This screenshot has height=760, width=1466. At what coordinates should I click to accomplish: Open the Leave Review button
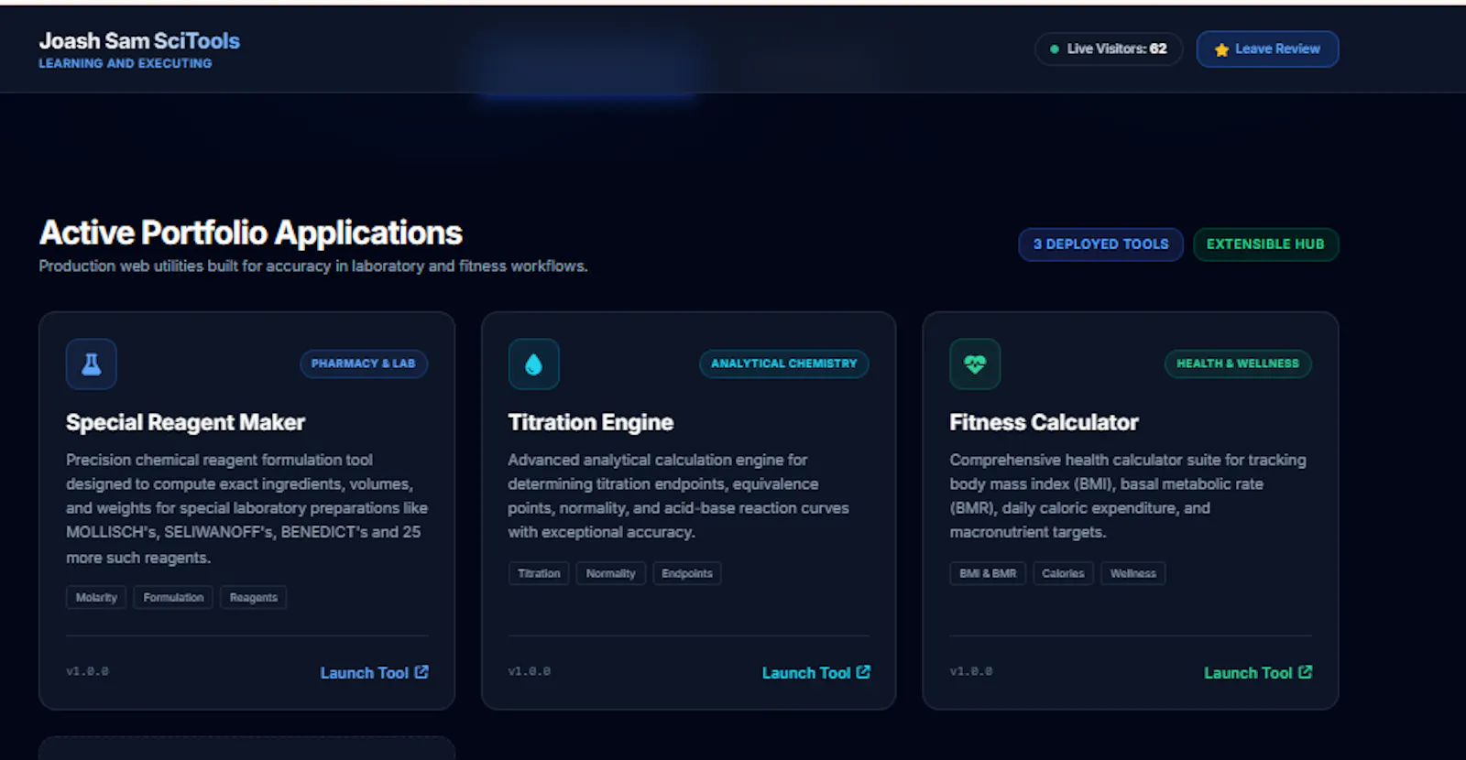1267,49
